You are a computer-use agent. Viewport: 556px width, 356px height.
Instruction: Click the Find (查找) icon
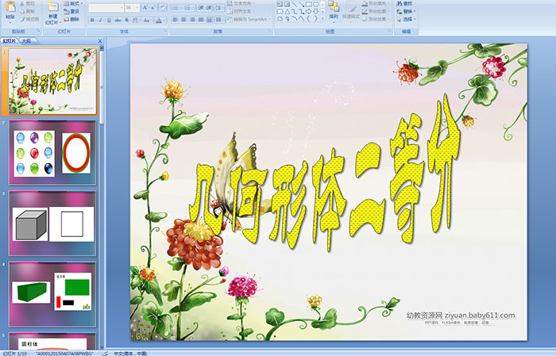[407, 3]
